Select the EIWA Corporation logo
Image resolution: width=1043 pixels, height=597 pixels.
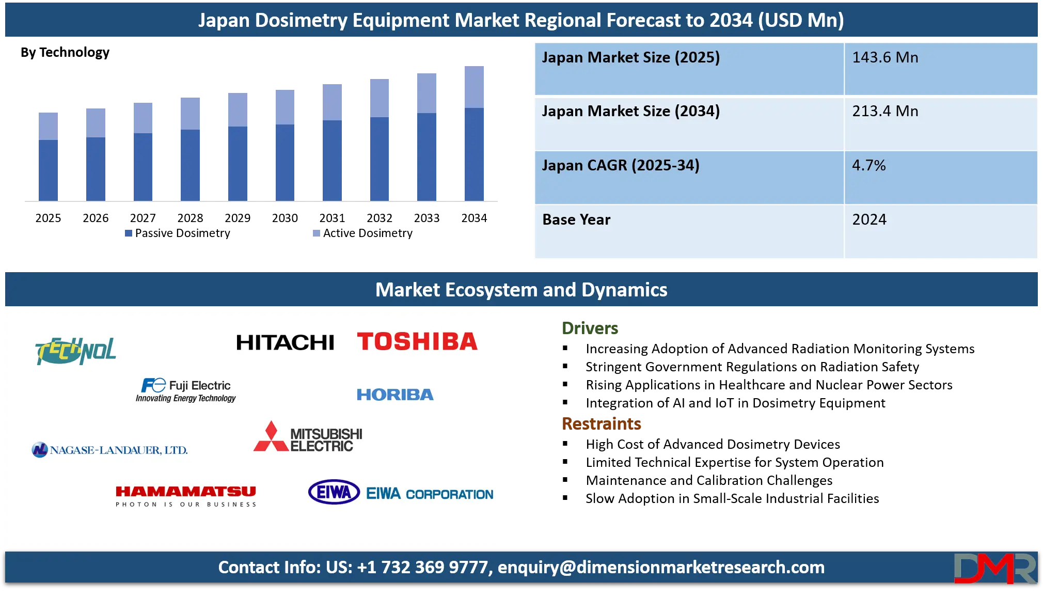(401, 493)
